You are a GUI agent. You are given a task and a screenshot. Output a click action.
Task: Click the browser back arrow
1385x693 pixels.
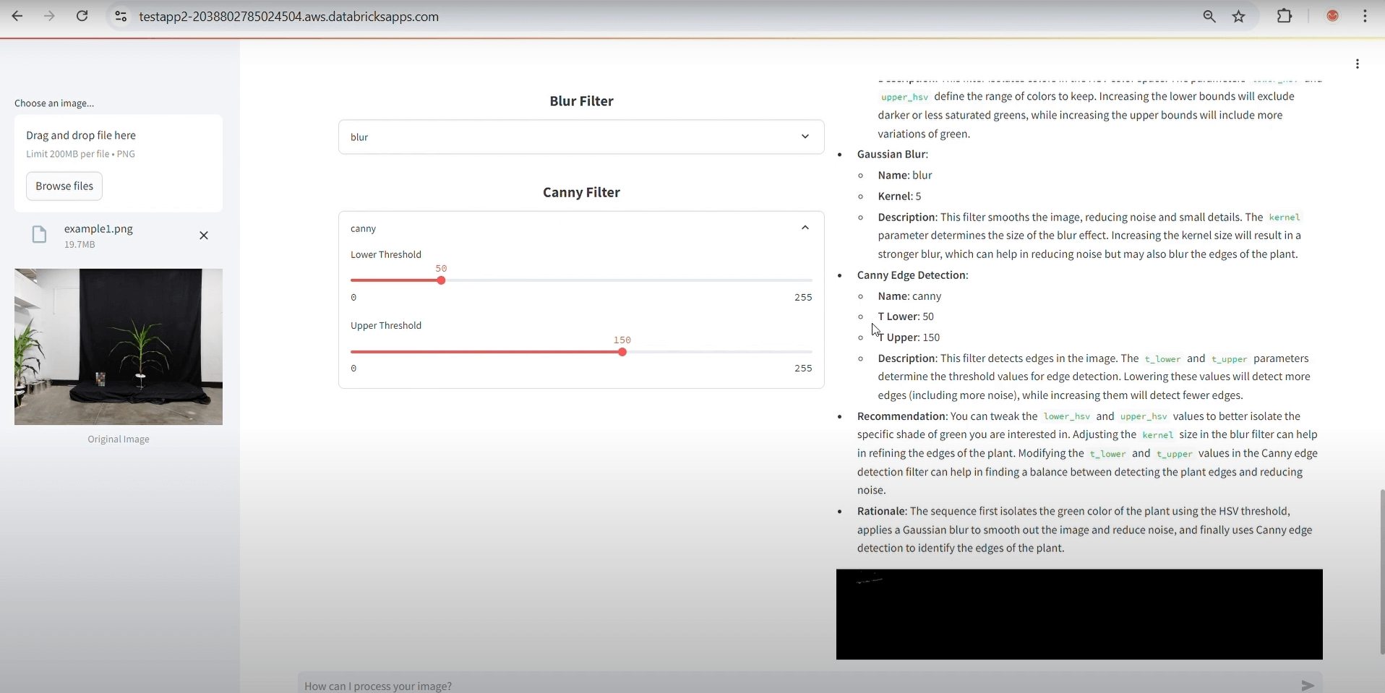tap(17, 16)
